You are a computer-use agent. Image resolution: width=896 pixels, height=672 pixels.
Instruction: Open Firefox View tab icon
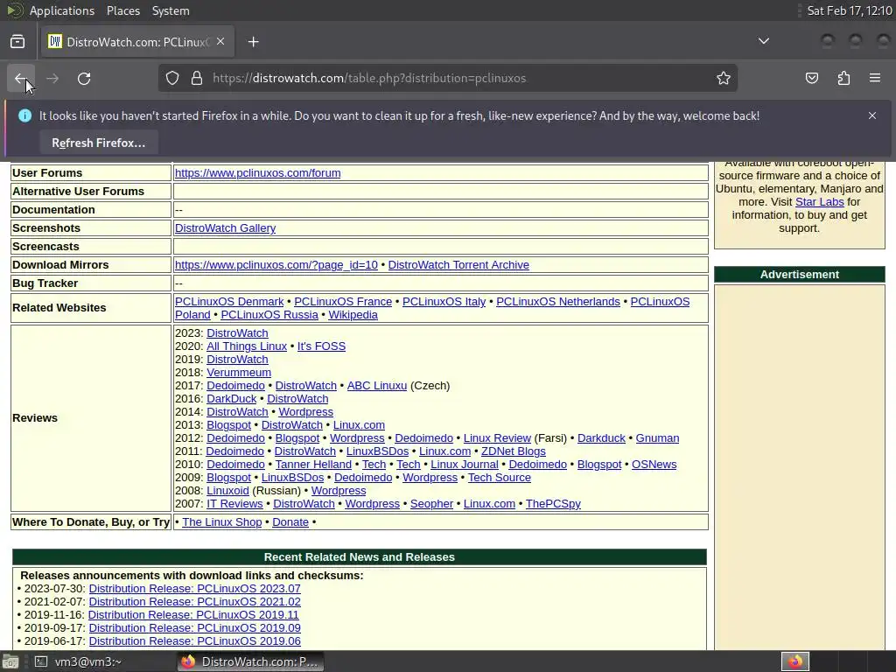point(17,42)
